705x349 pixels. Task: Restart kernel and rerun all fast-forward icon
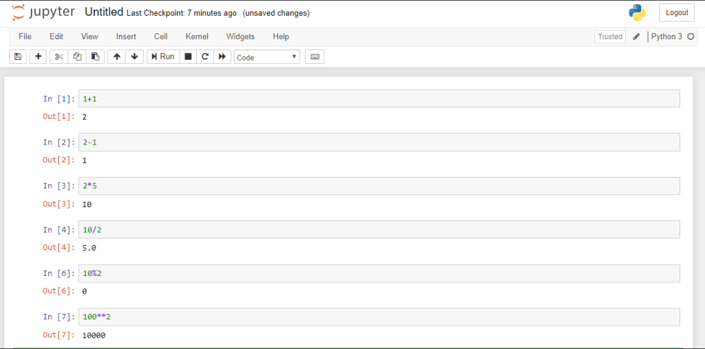coord(222,56)
